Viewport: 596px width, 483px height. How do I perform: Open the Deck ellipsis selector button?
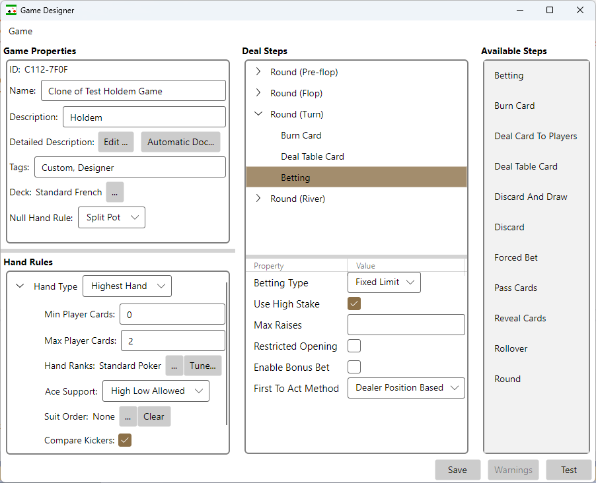(x=115, y=193)
